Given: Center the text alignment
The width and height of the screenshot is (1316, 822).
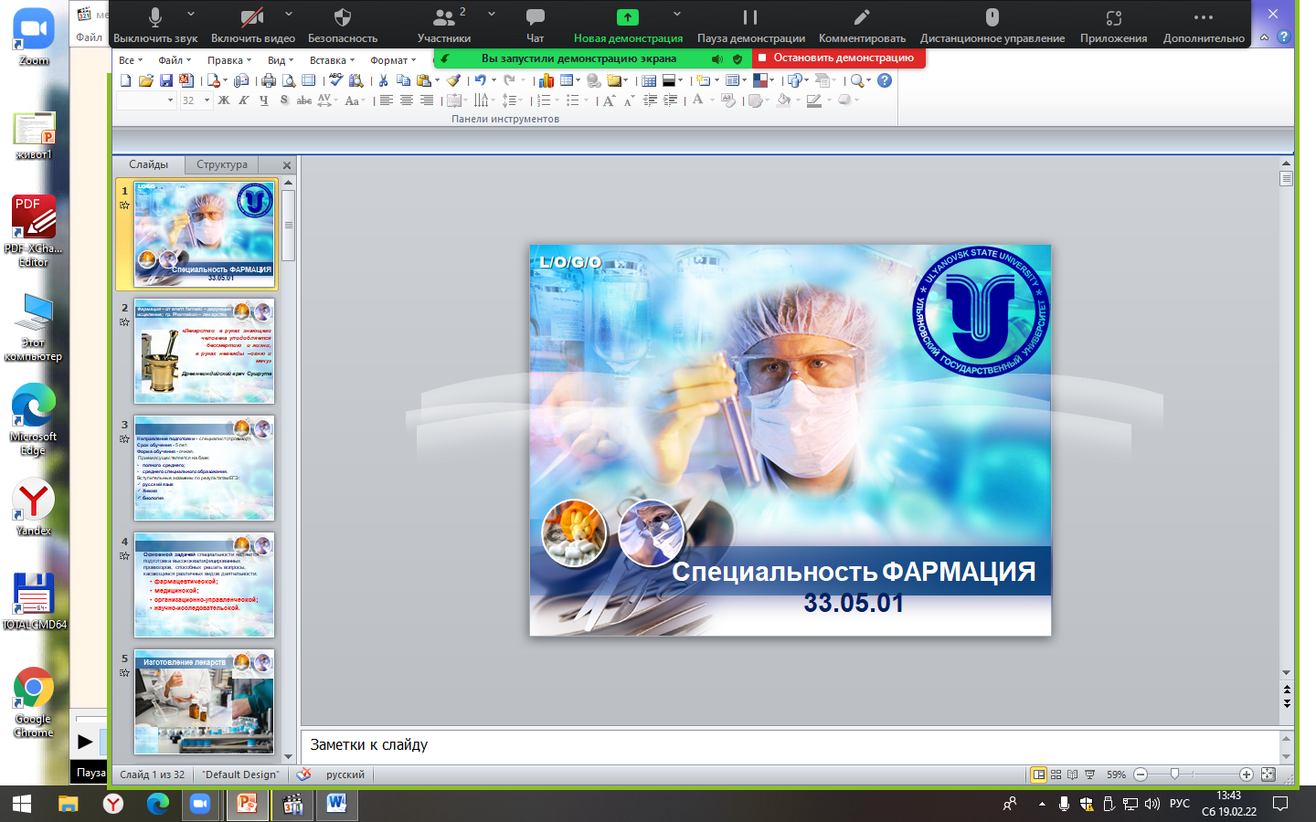Looking at the screenshot, I should tap(407, 100).
